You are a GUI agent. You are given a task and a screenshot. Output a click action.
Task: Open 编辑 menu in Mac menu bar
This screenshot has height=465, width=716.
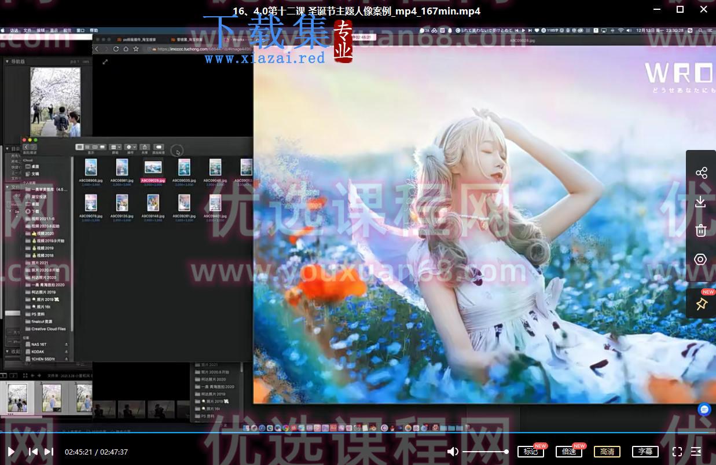[x=41, y=30]
